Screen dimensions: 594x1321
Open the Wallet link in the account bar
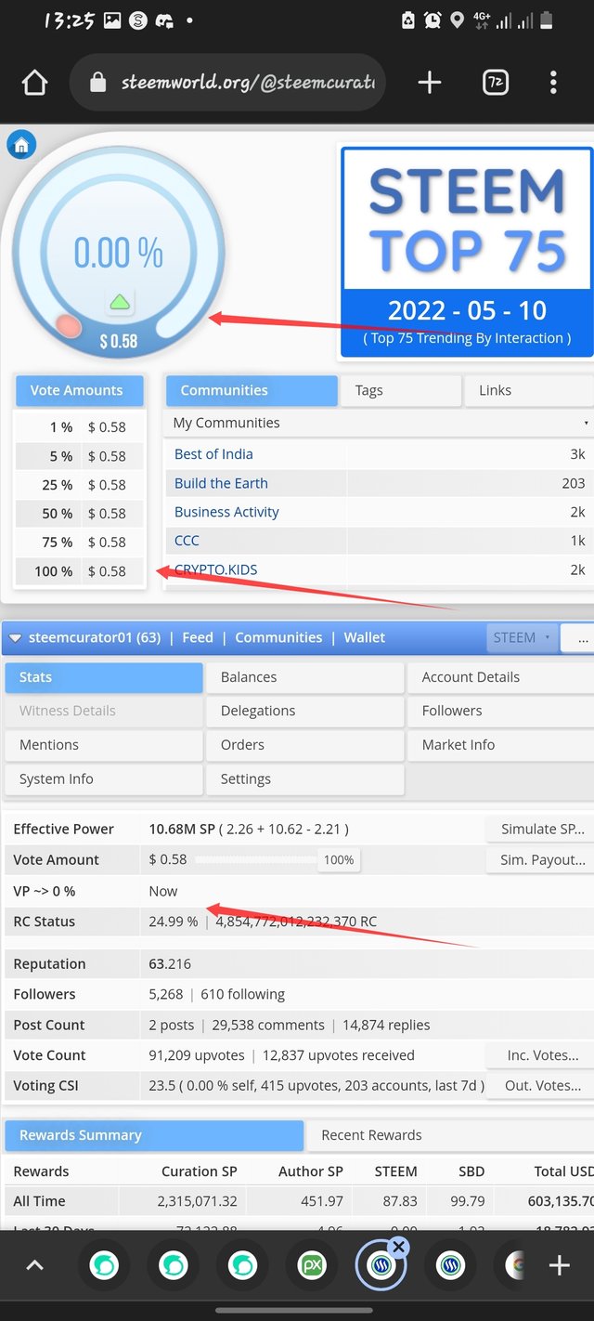tap(365, 637)
